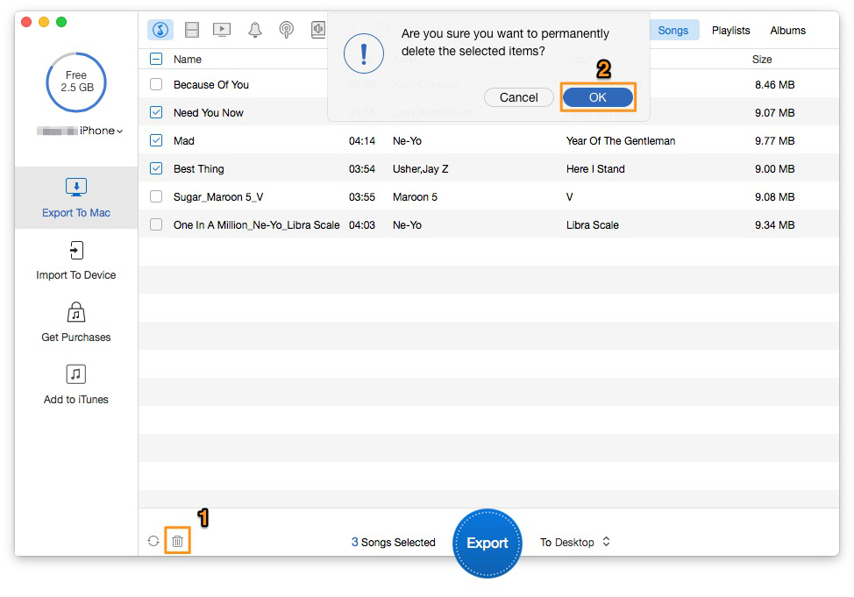
Task: Click album 'V' in the Sugar_Maroon 5_V row
Action: click(x=570, y=197)
